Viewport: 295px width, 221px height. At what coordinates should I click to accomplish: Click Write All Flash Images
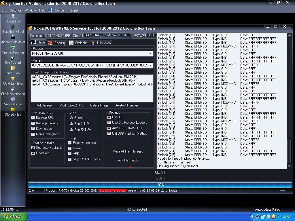coord(128,151)
